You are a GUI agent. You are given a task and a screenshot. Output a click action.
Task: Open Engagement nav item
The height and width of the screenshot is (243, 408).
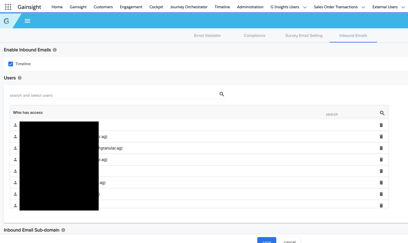(x=131, y=7)
